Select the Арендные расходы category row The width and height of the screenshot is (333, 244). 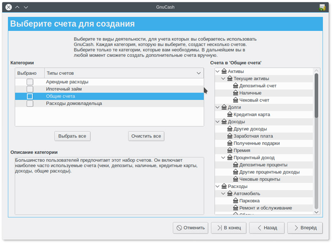pos(109,82)
